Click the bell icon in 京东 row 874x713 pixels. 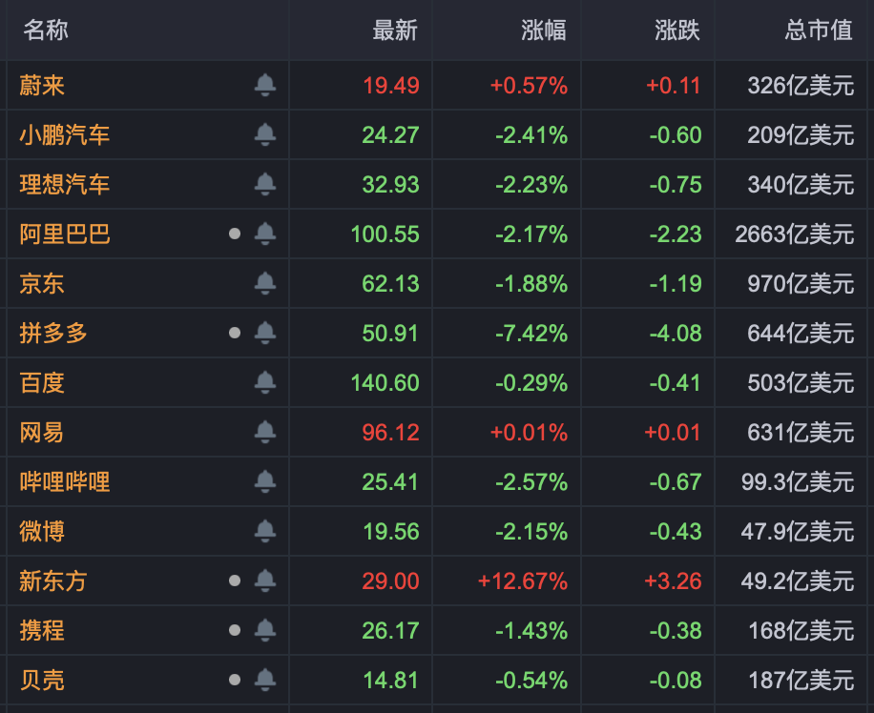[265, 283]
